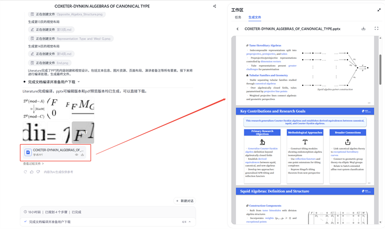Screen dimensions: 385x229
Task: Expand the 4/4 progress chevron at the bottom
Action: 190,222
